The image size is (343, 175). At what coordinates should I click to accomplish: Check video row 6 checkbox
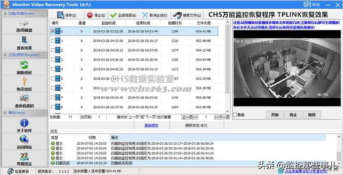(53, 88)
